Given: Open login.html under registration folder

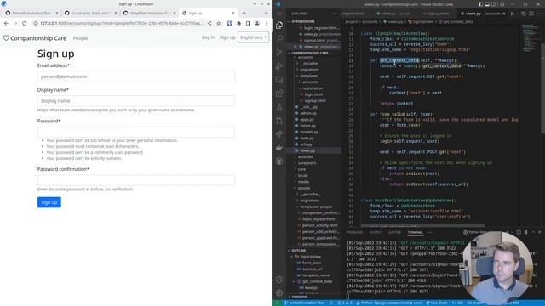Looking at the screenshot, I should [313, 94].
